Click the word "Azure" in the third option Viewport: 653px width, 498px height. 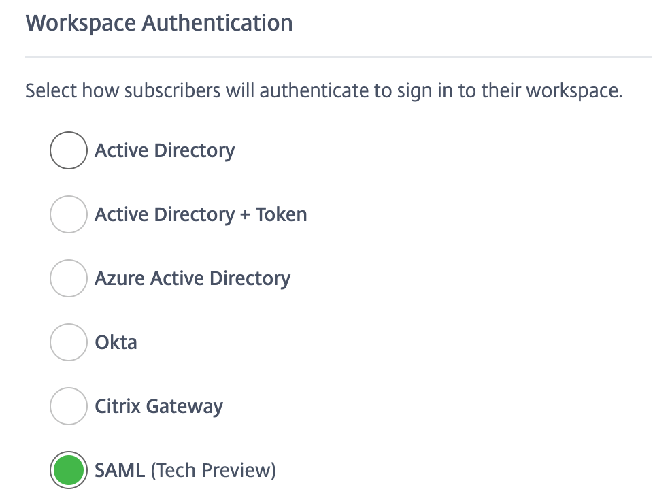pyautogui.click(x=120, y=278)
